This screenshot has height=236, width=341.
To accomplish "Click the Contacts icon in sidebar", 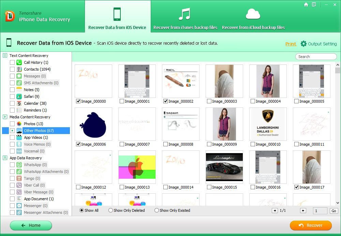I will click(x=19, y=69).
